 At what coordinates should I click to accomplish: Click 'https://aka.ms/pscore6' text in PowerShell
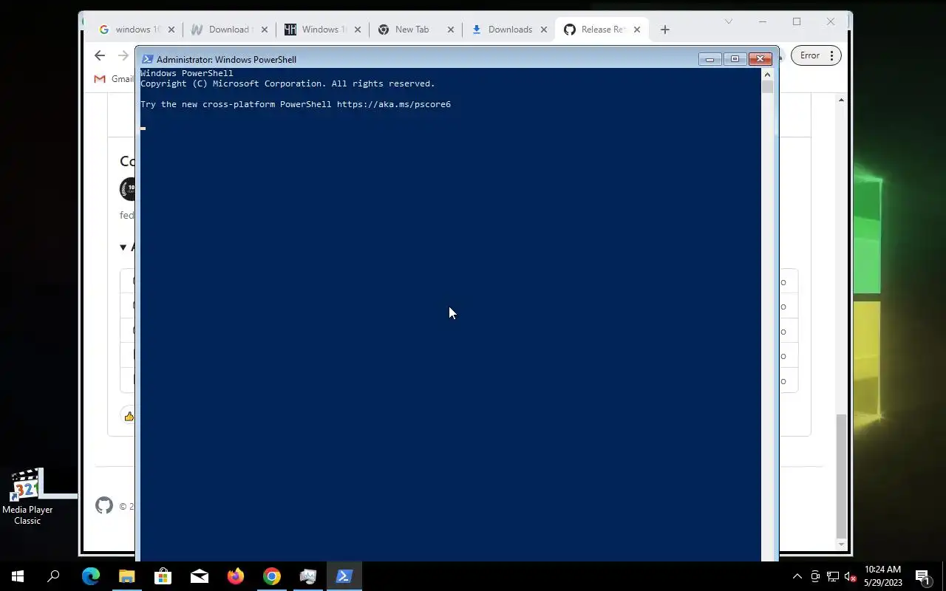click(394, 104)
